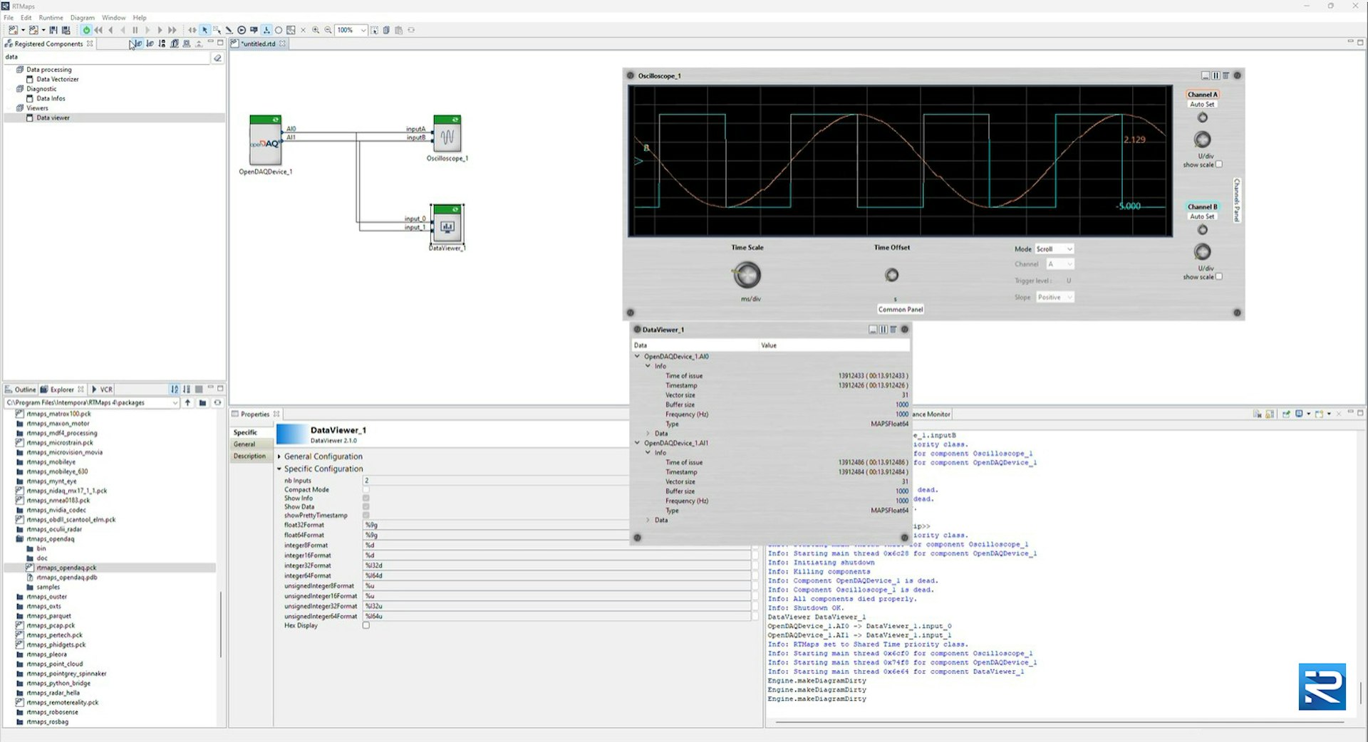Expand Data under OpenDAQDevice_1.AI0
Viewport: 1368px width, 742px height.
(648, 433)
